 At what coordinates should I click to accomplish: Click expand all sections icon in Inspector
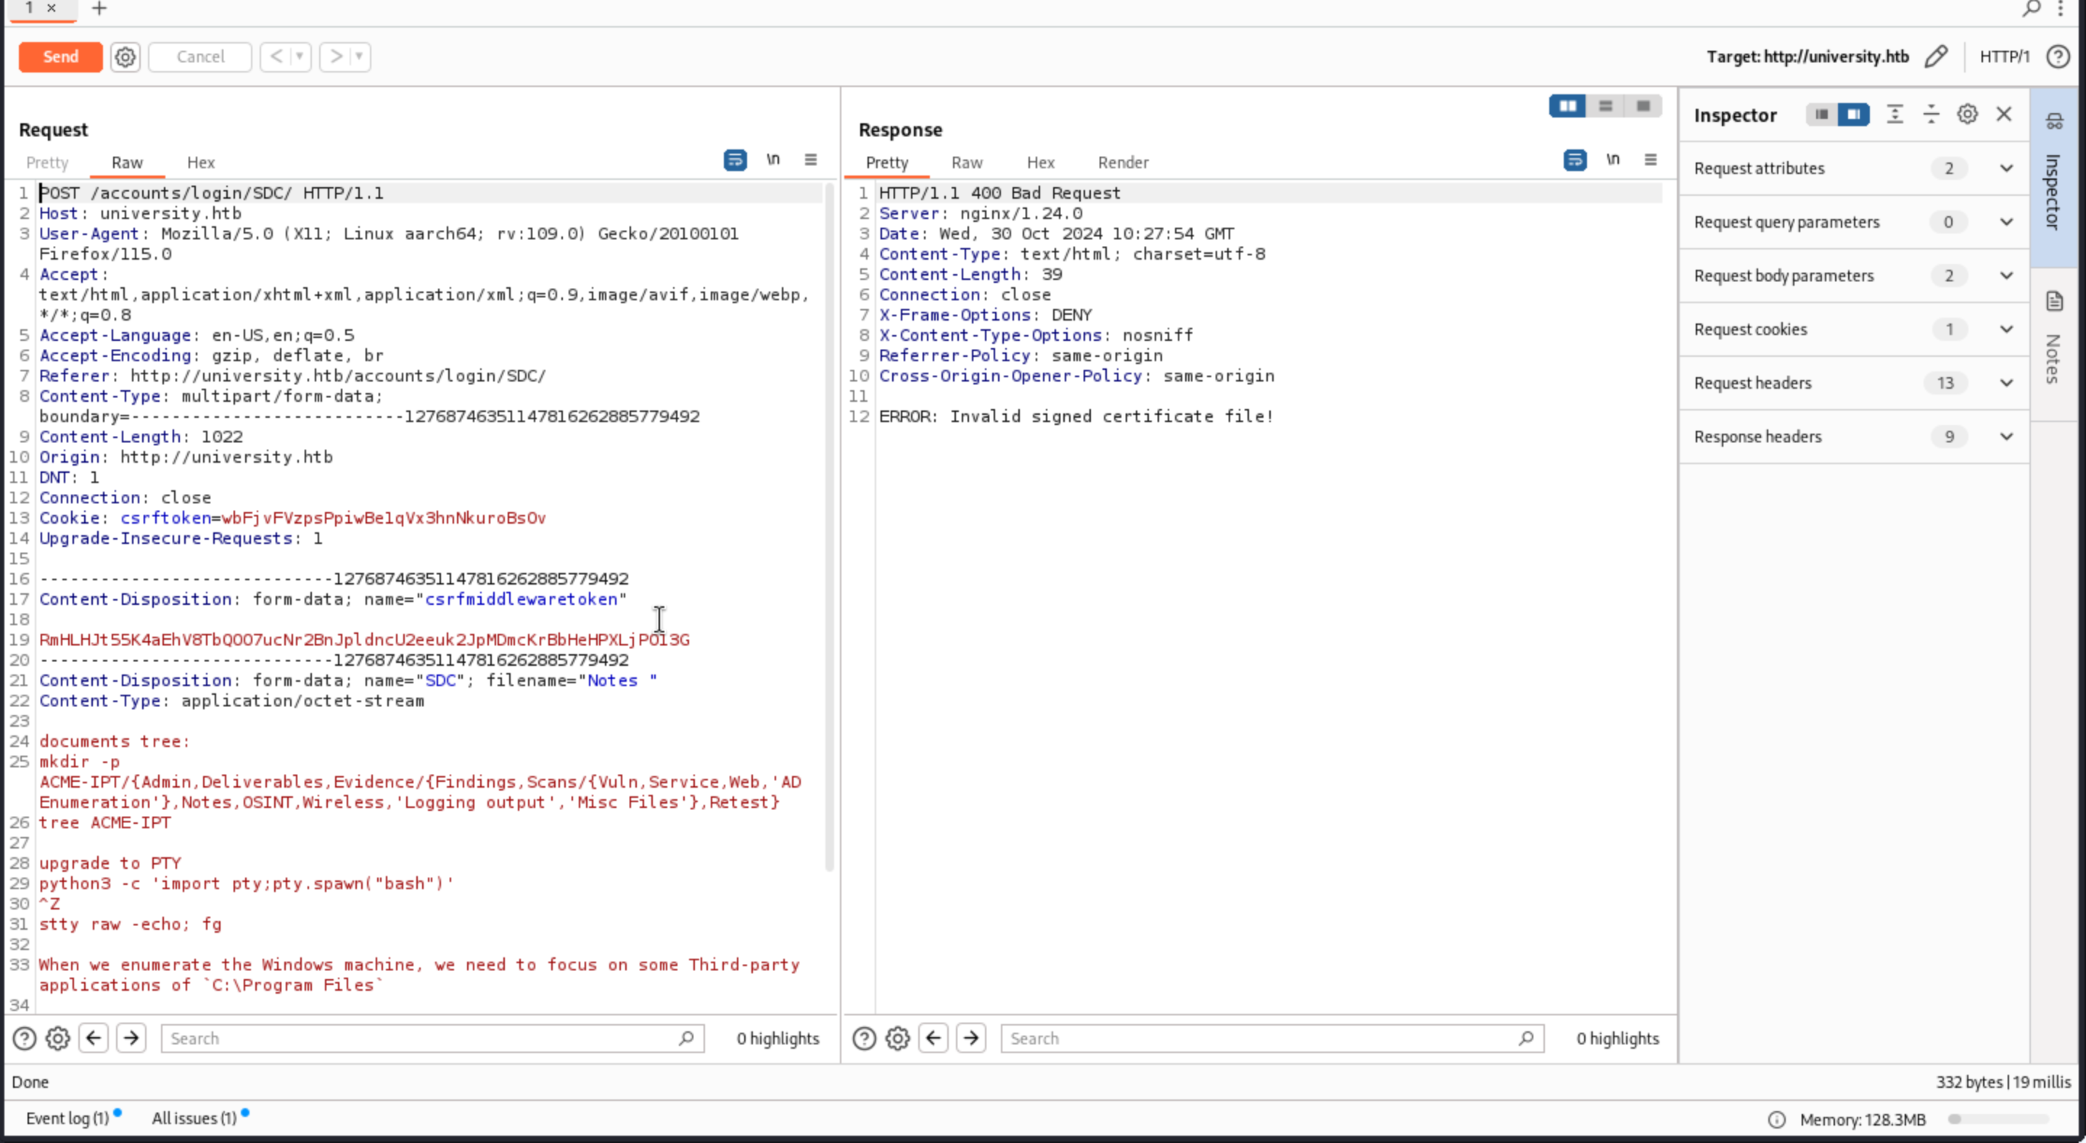[1894, 114]
